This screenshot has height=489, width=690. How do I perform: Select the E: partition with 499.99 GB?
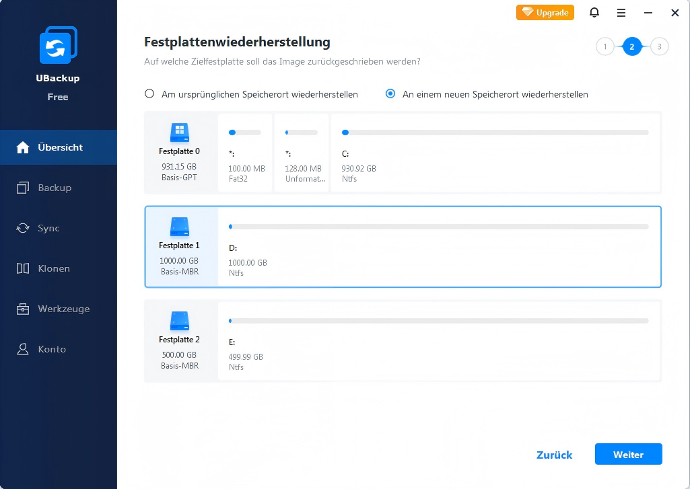coord(439,341)
